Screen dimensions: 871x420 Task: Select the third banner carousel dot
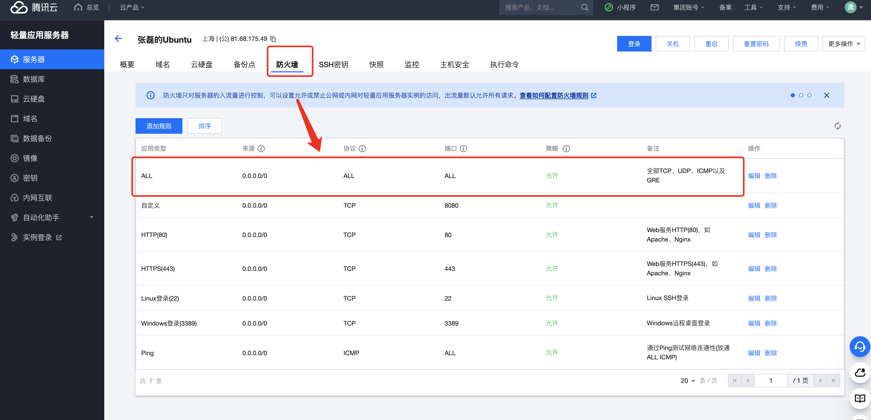tap(809, 95)
